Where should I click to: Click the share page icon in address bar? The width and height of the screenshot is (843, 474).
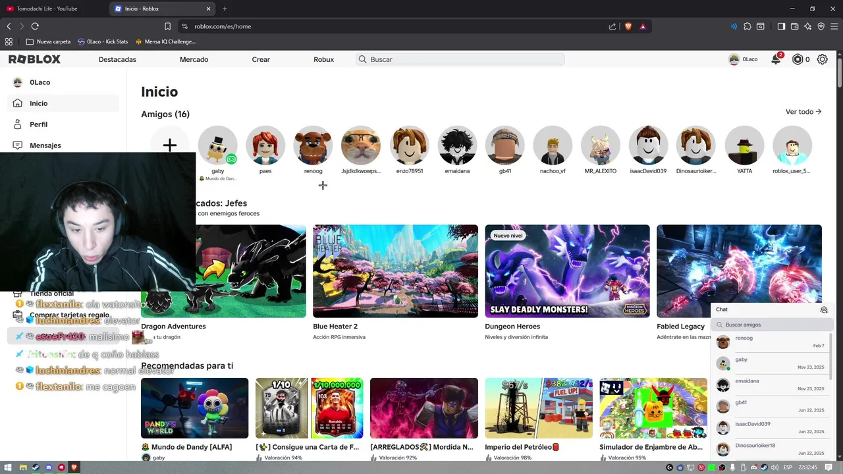coord(612,26)
